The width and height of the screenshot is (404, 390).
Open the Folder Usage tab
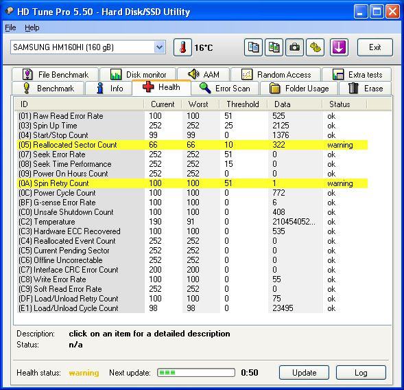(299, 89)
